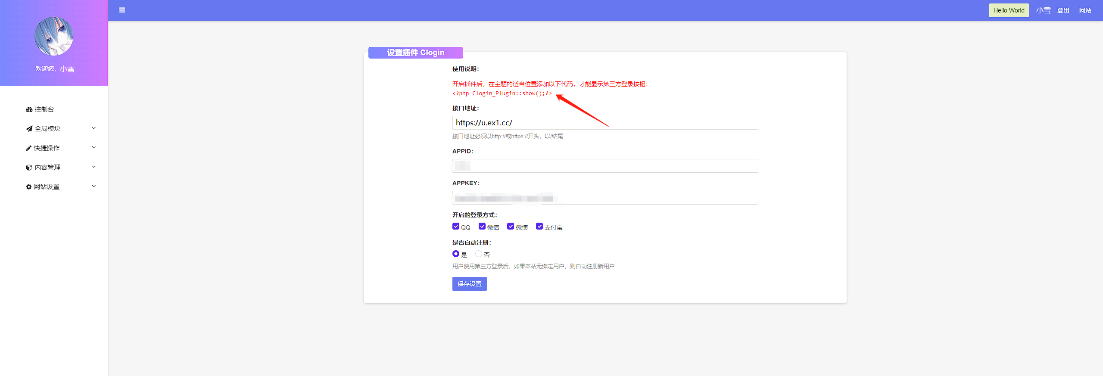1103x376 pixels.
Task: Open the 网站 link in header
Action: point(1085,10)
